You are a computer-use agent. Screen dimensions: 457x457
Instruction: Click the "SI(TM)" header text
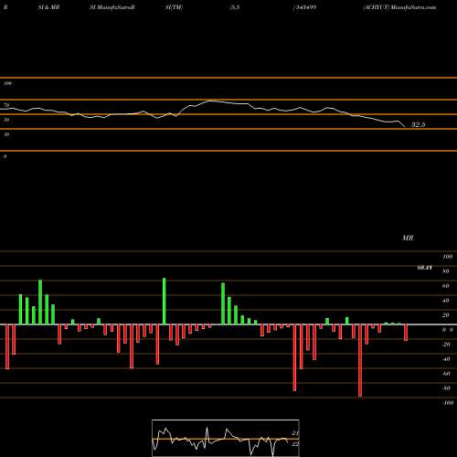[174, 7]
